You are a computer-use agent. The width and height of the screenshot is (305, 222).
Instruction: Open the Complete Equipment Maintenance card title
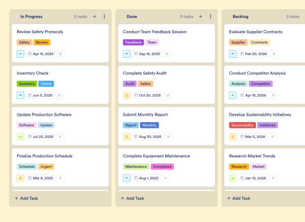156,156
